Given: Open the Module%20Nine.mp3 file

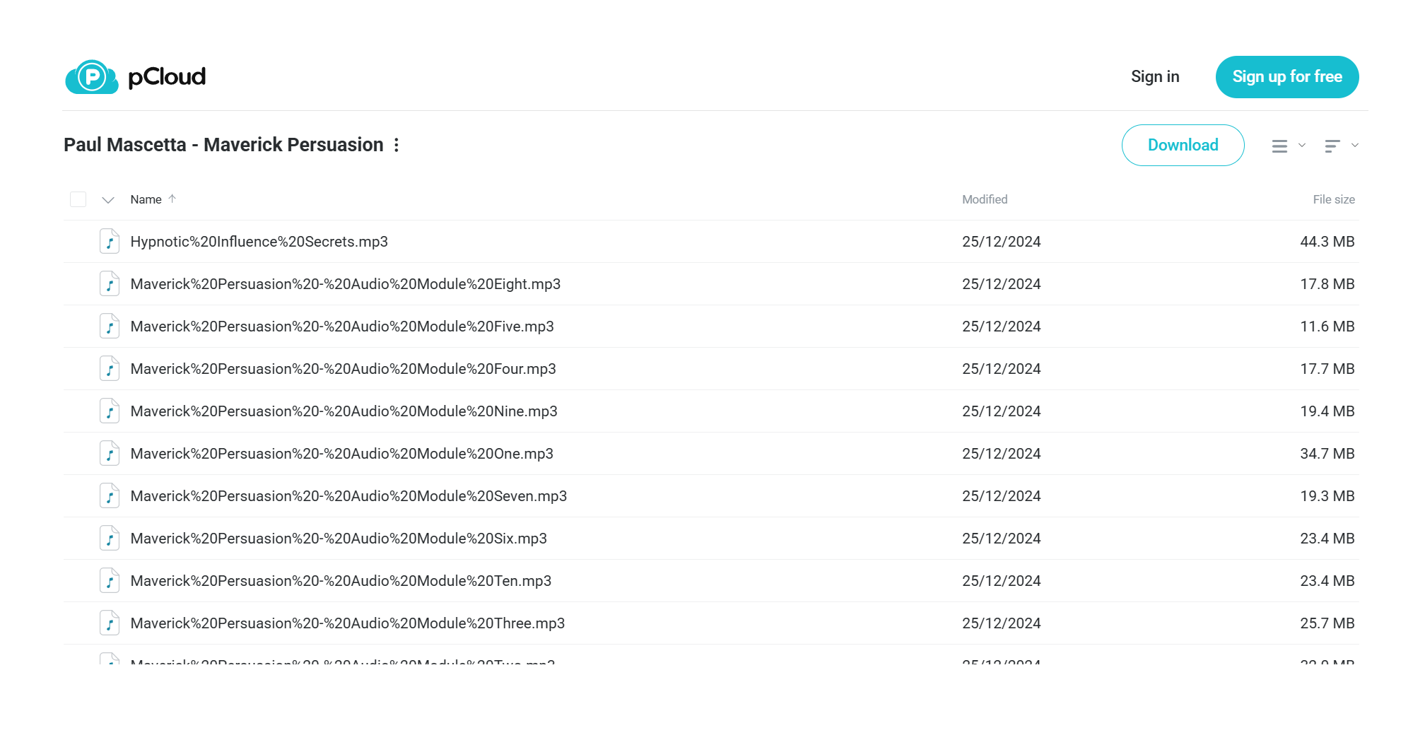Looking at the screenshot, I should point(344,411).
